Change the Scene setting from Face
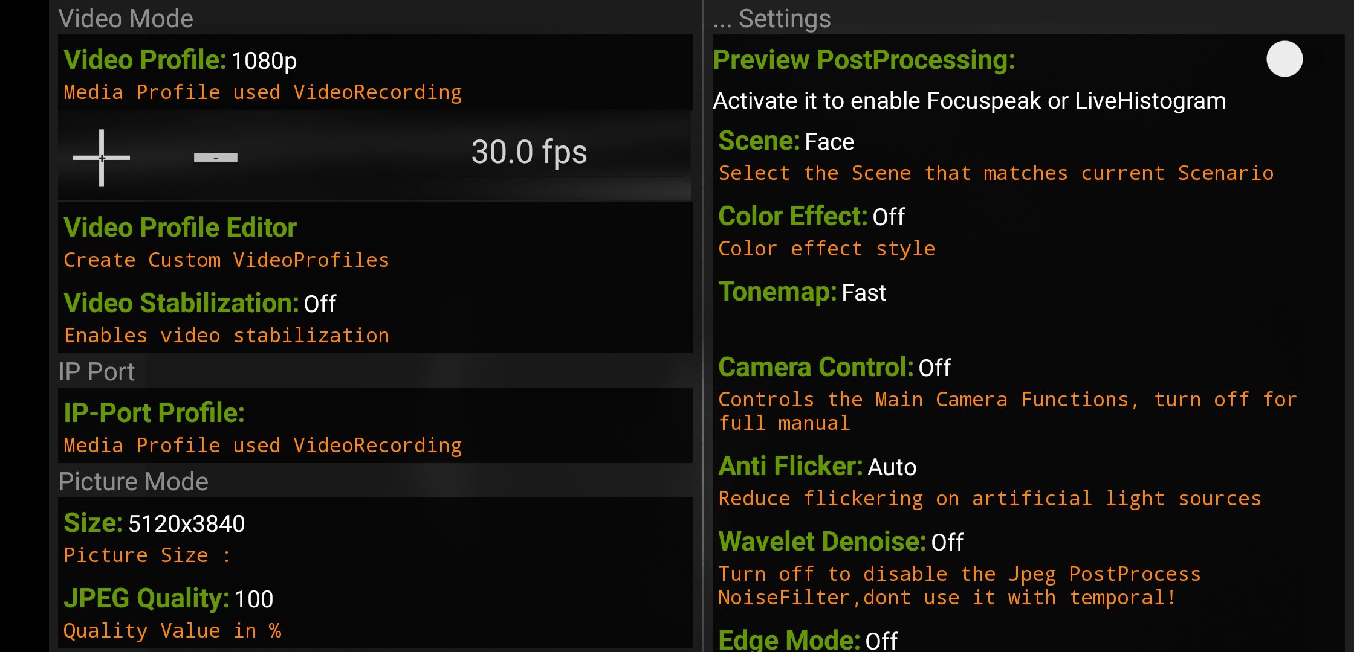This screenshot has width=1354, height=652. 1028,155
